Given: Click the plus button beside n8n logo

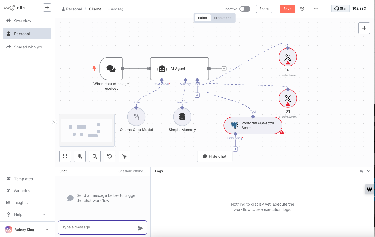Looking at the screenshot, I should click(x=47, y=7).
